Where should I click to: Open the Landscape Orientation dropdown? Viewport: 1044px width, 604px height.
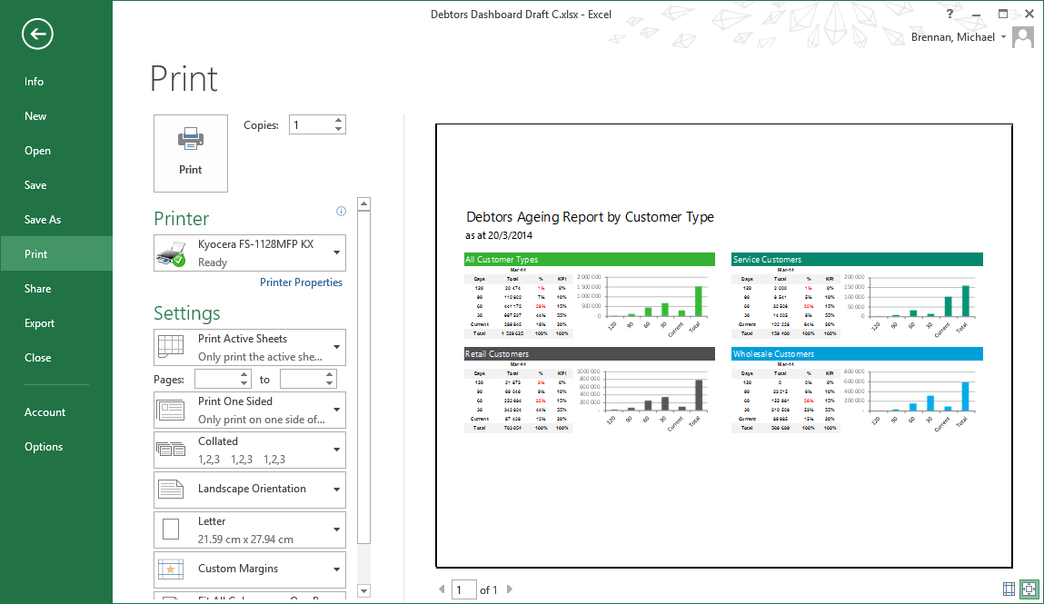click(250, 490)
